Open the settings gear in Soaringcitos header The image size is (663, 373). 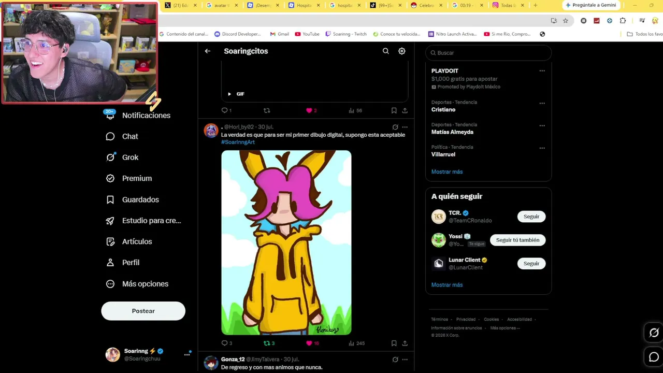point(402,51)
